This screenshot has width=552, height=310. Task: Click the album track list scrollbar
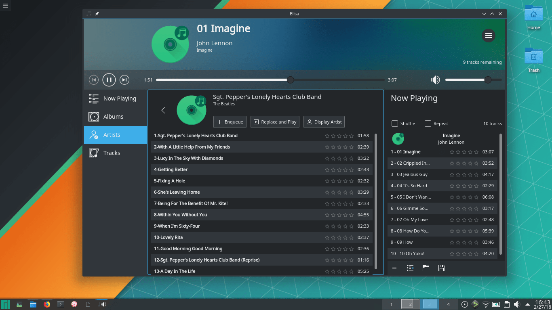point(376,201)
